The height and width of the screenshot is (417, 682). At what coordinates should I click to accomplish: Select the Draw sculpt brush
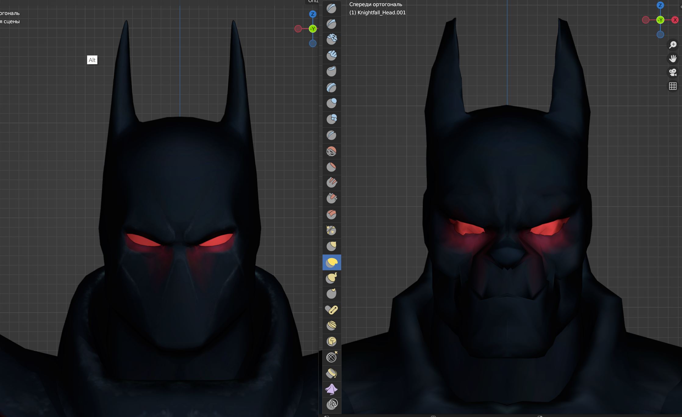[x=331, y=8]
